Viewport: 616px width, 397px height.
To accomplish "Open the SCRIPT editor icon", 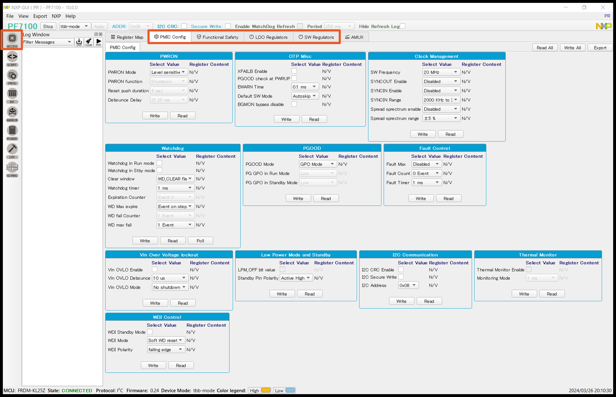I will [x=12, y=58].
